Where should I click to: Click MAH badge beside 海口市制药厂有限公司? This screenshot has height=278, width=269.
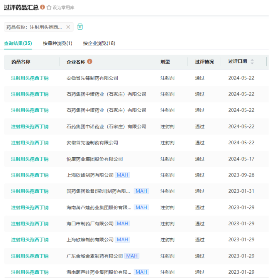tap(122, 224)
